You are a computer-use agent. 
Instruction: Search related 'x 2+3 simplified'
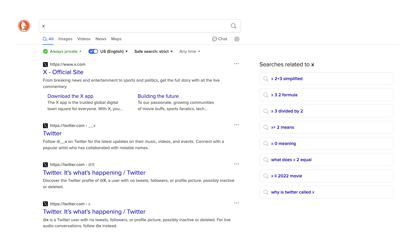(x=326, y=79)
